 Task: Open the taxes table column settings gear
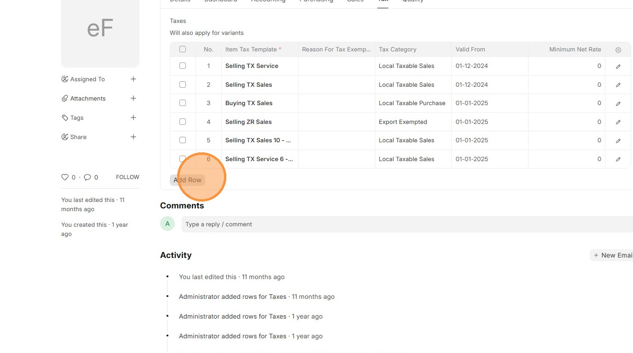(x=618, y=50)
